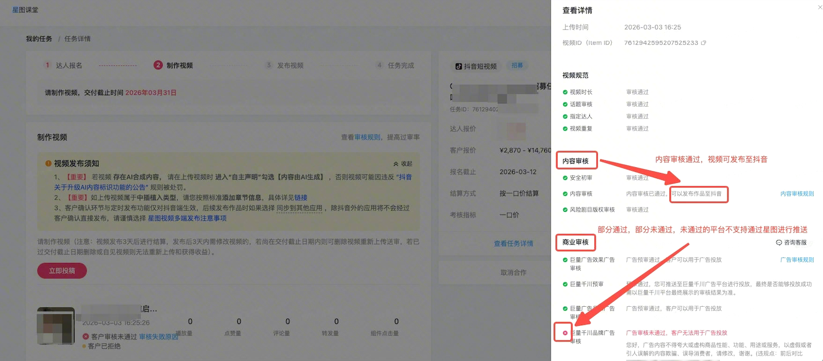
Task: Open the 内容审核规则 link
Action: [796, 194]
